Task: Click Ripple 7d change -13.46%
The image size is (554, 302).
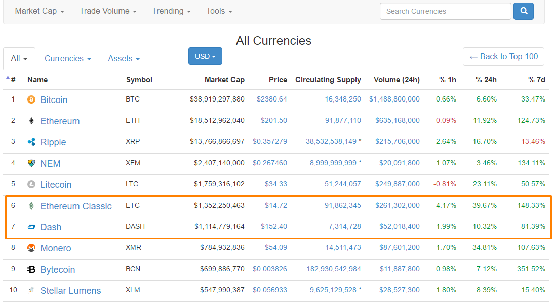Action: click(532, 141)
